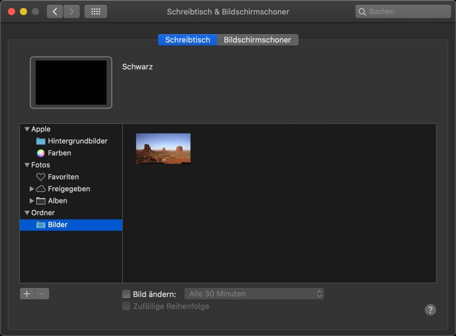The width and height of the screenshot is (456, 336).
Task: Expand the Alben disclosure triangle
Action: (32, 201)
